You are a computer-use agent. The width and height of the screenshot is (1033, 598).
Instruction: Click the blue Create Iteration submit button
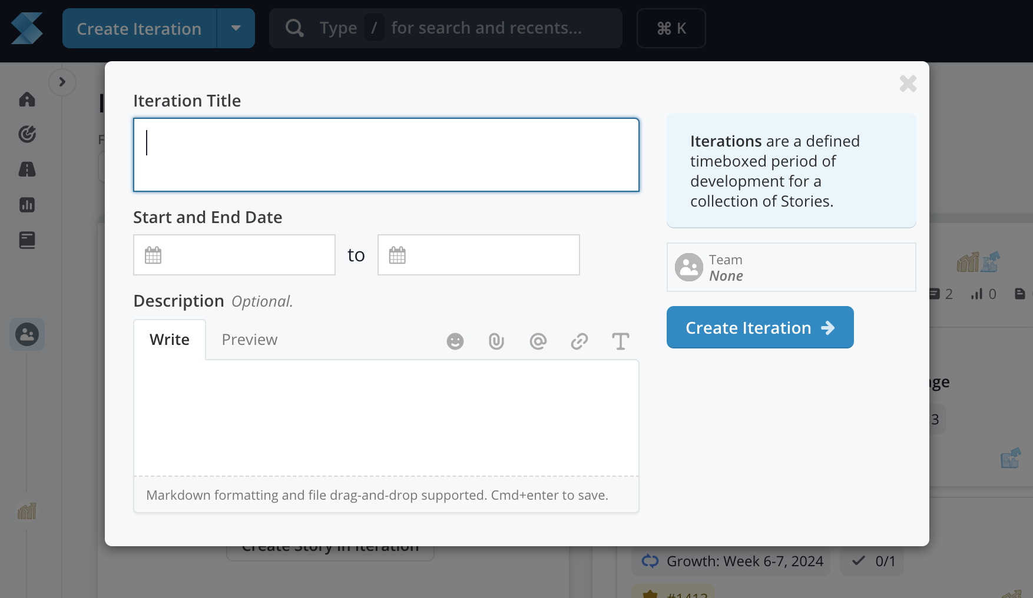tap(760, 327)
